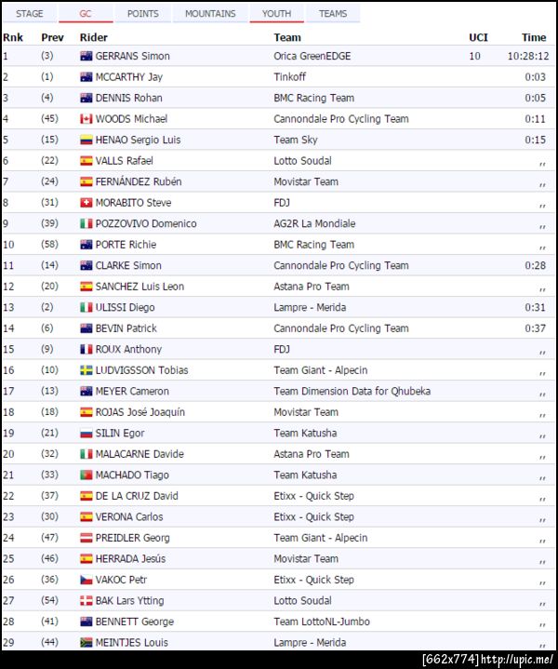Viewport: 558px width, 669px height.
Task: Open the POINTS classification tab
Action: (x=142, y=14)
